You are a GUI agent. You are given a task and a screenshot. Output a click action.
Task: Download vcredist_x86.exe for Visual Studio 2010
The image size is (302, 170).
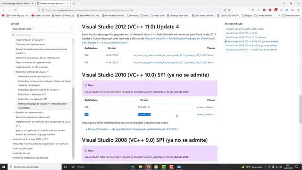(206, 107)
